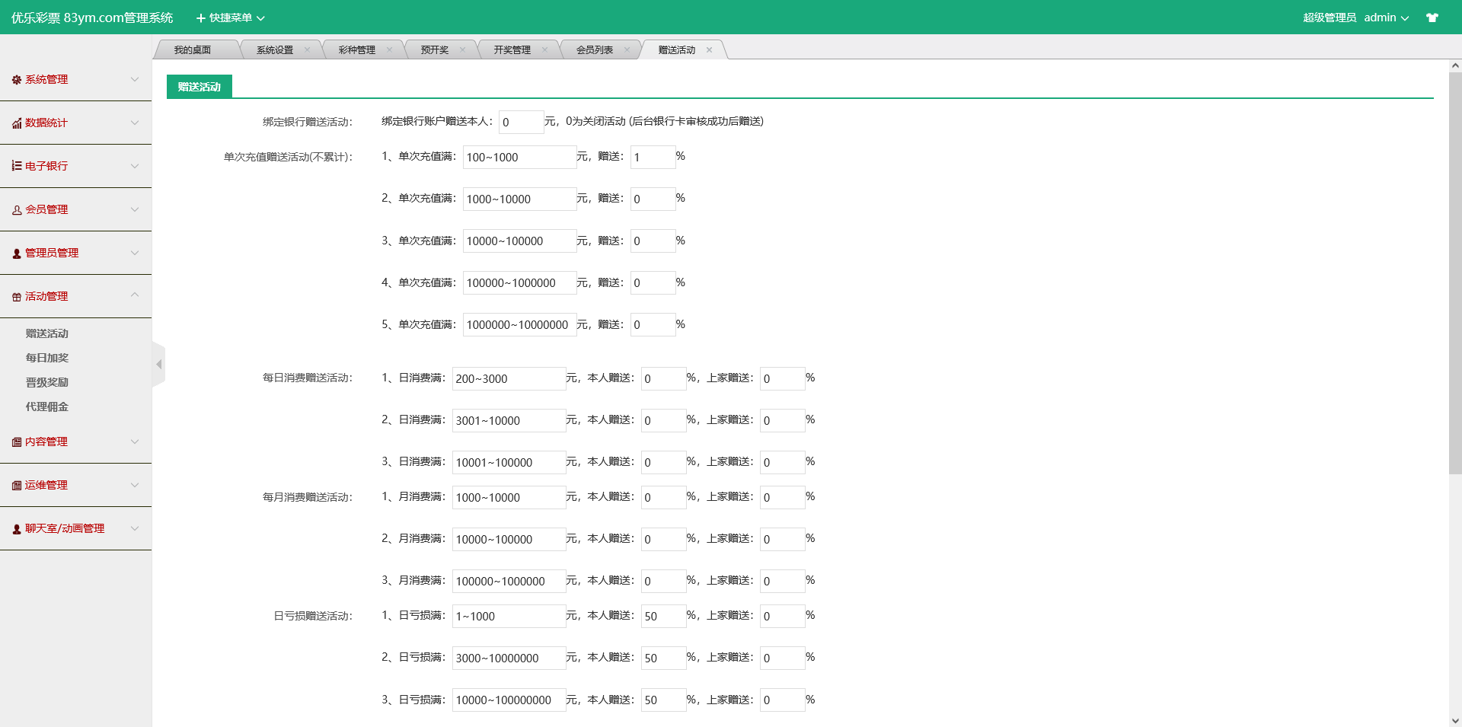Open 赠送活动 in the sidebar

[x=47, y=333]
